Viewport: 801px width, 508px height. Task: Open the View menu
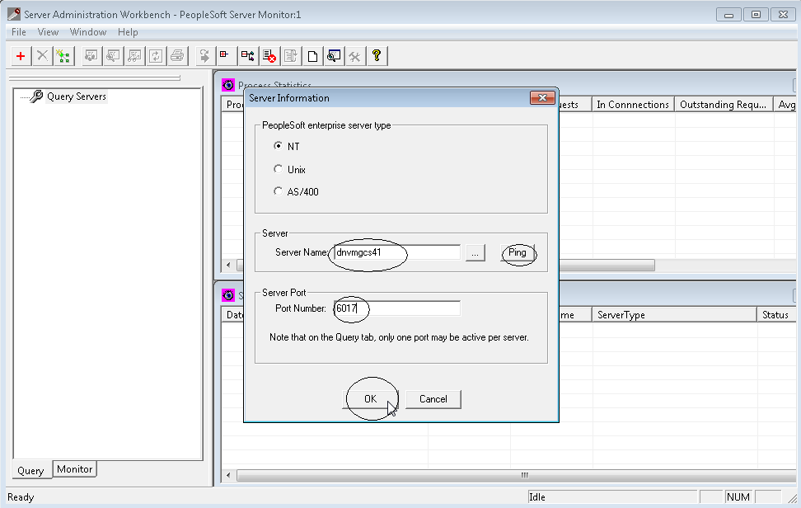click(48, 32)
